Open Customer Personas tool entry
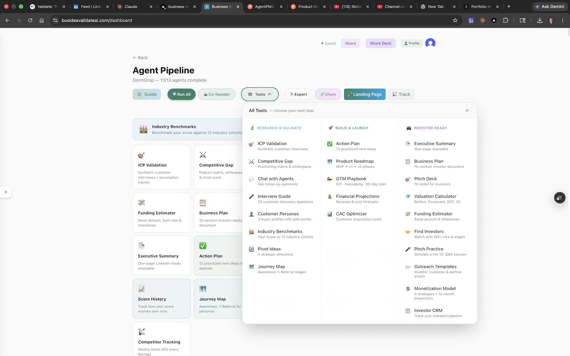 point(281,216)
